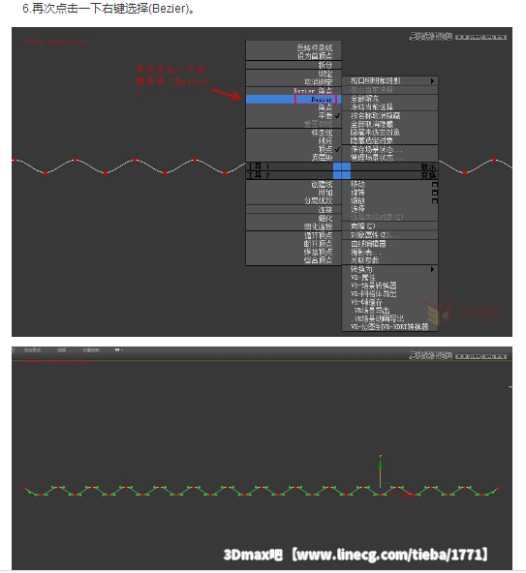Open 曲线编辑器... (Curve Editor)
526x573 pixels.
[373, 244]
